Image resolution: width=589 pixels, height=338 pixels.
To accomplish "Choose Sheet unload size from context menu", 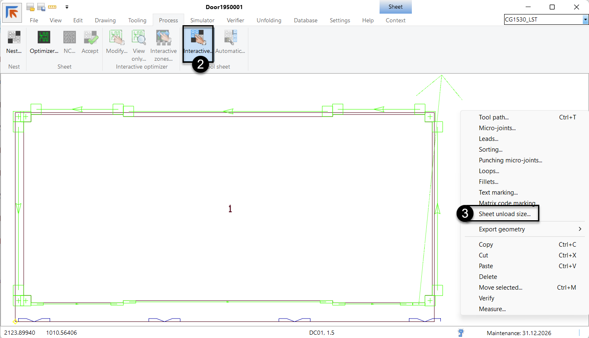I will [505, 214].
